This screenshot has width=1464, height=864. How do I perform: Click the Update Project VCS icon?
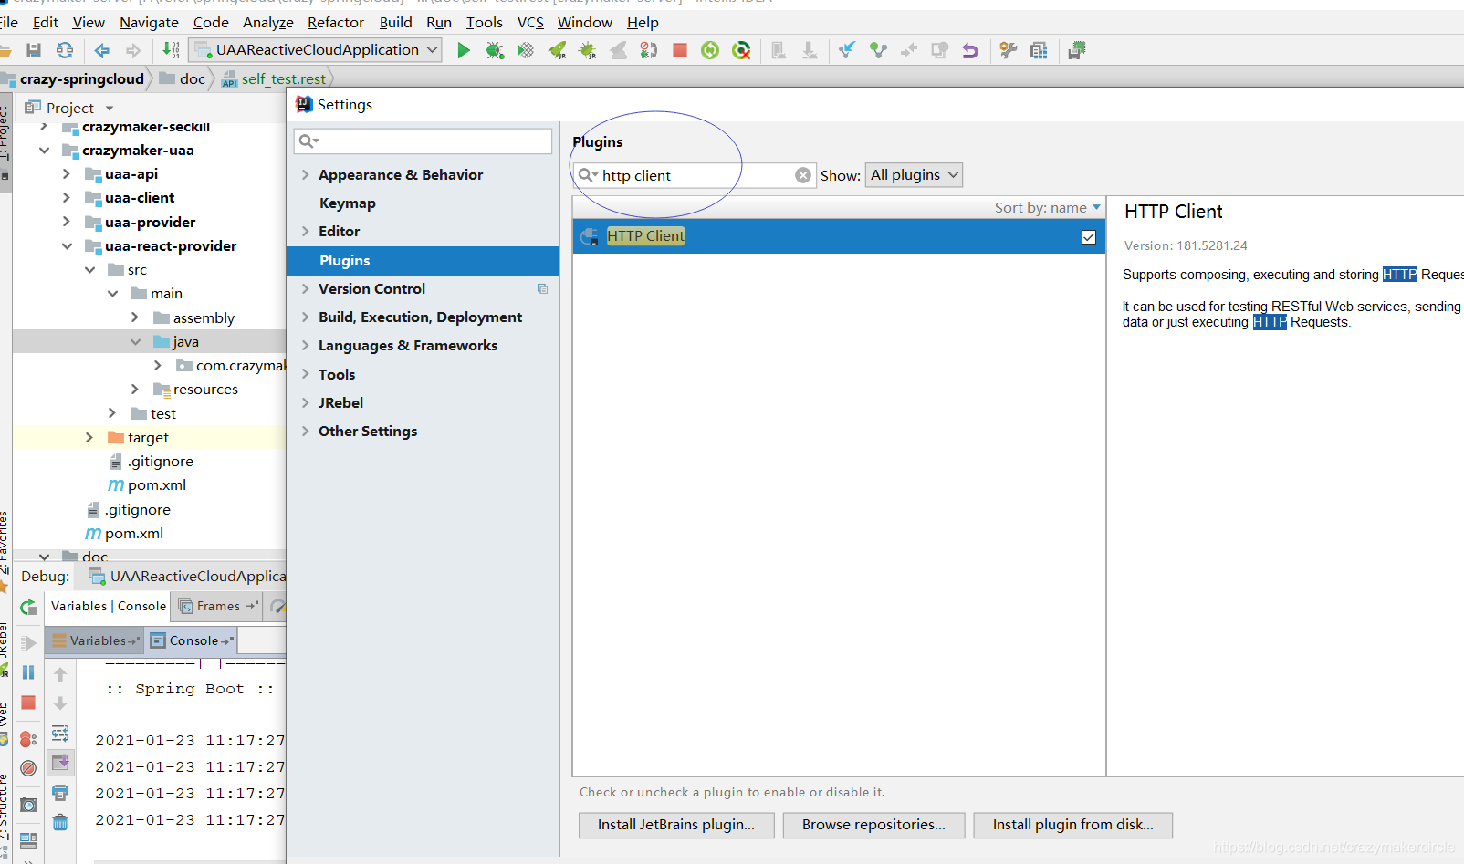coord(847,50)
